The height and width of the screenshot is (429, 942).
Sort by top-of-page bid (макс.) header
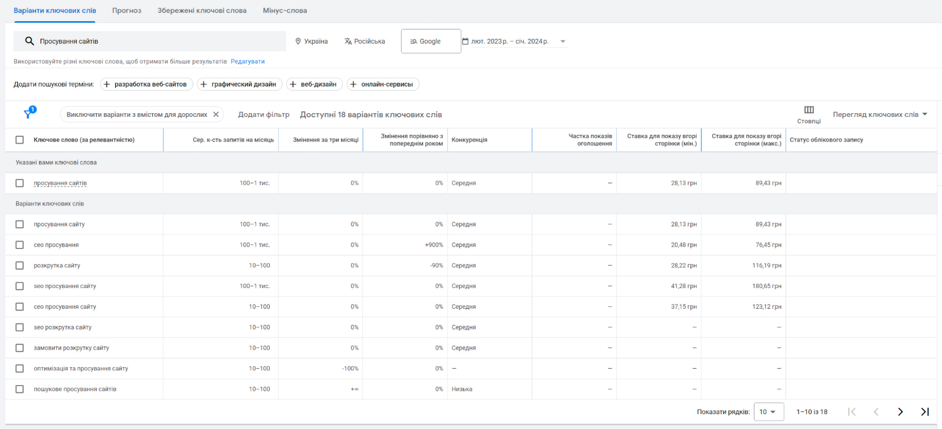click(x=746, y=140)
